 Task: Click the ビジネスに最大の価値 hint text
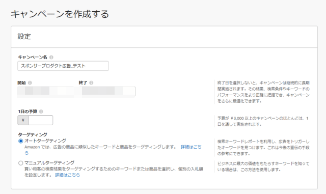(x=263, y=167)
